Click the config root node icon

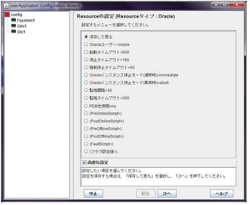click(x=7, y=15)
